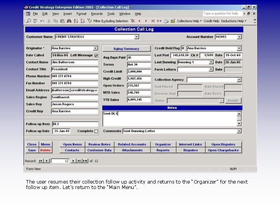
Task: Open the Insert menu
Action: (68, 14)
